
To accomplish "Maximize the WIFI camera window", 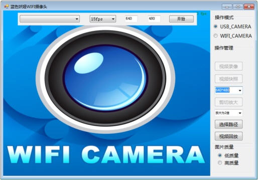I will (238, 6).
